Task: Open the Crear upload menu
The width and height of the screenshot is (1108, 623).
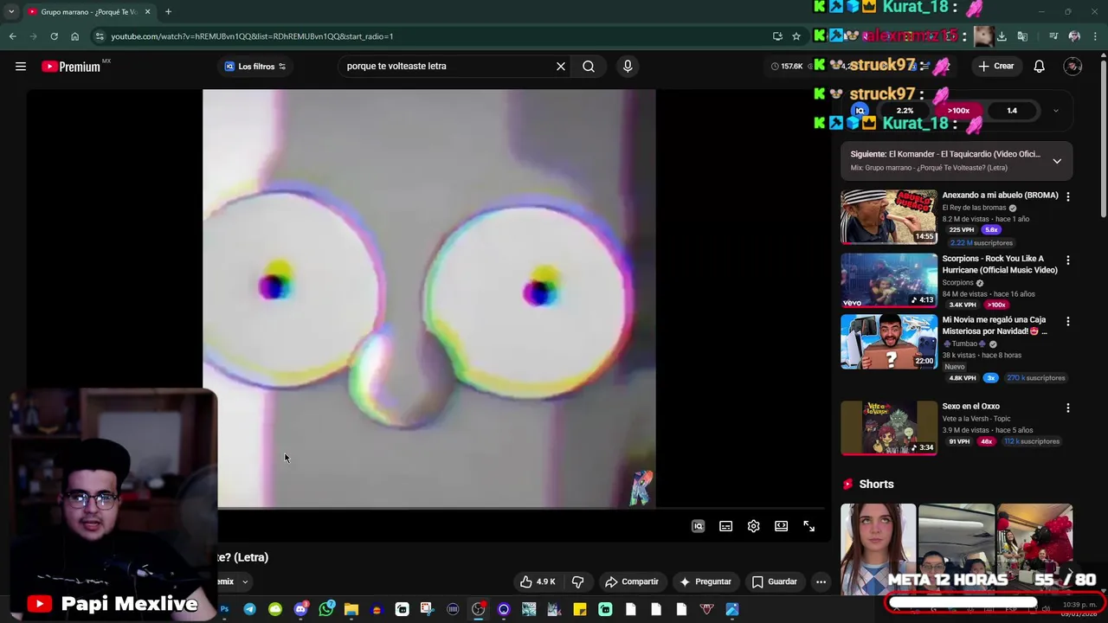Action: click(995, 67)
